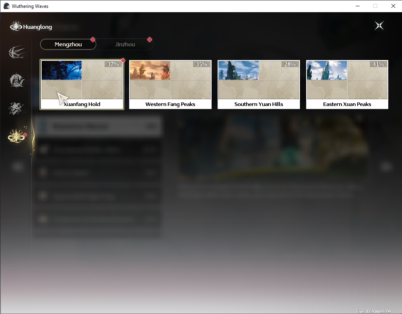Viewport: 402px width, 314px height.
Task: Select the Mengzhou tab
Action: point(68,44)
